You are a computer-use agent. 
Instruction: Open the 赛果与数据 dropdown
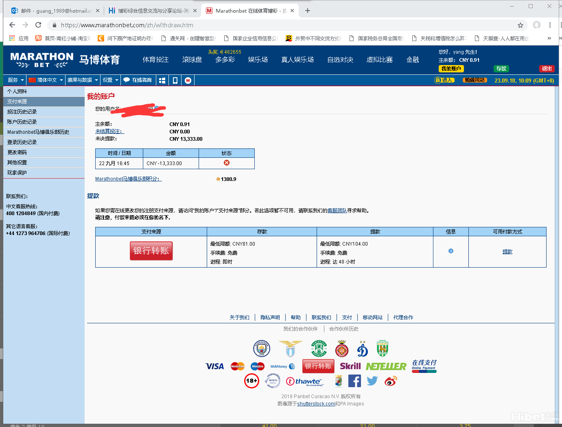(83, 80)
